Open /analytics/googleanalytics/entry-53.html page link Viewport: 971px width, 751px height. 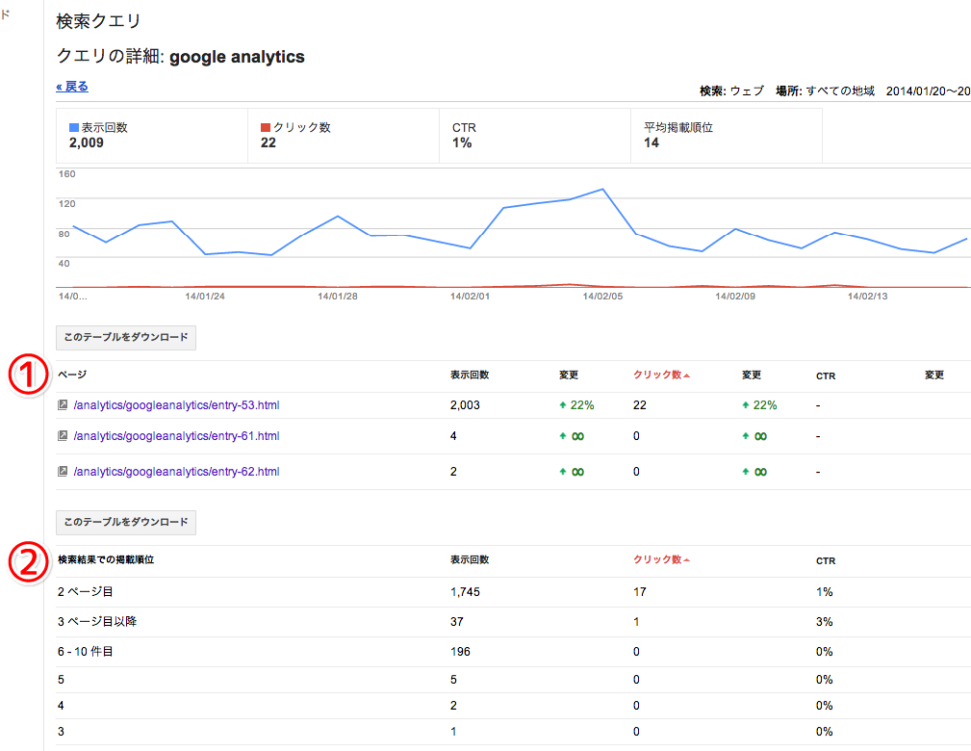pos(176,405)
